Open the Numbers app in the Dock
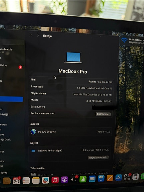Image resolution: width=144 pixels, height=192 pixels. click(83, 179)
